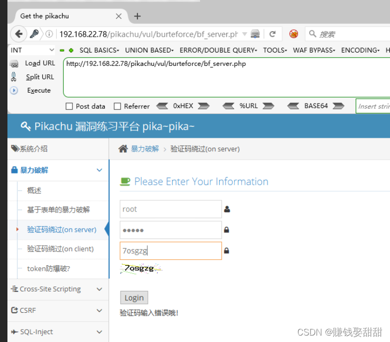Click the reload page icon
This screenshot has height=342, width=390.
272,34
